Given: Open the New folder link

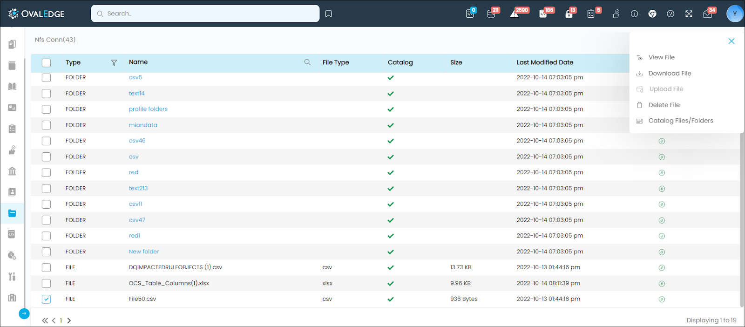Looking at the screenshot, I should click(x=144, y=252).
